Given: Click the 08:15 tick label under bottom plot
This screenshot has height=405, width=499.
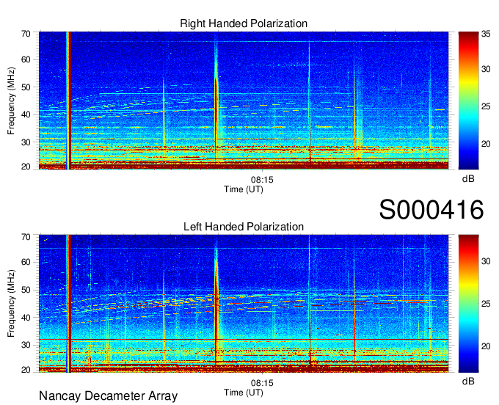Looking at the screenshot, I should click(x=262, y=383).
